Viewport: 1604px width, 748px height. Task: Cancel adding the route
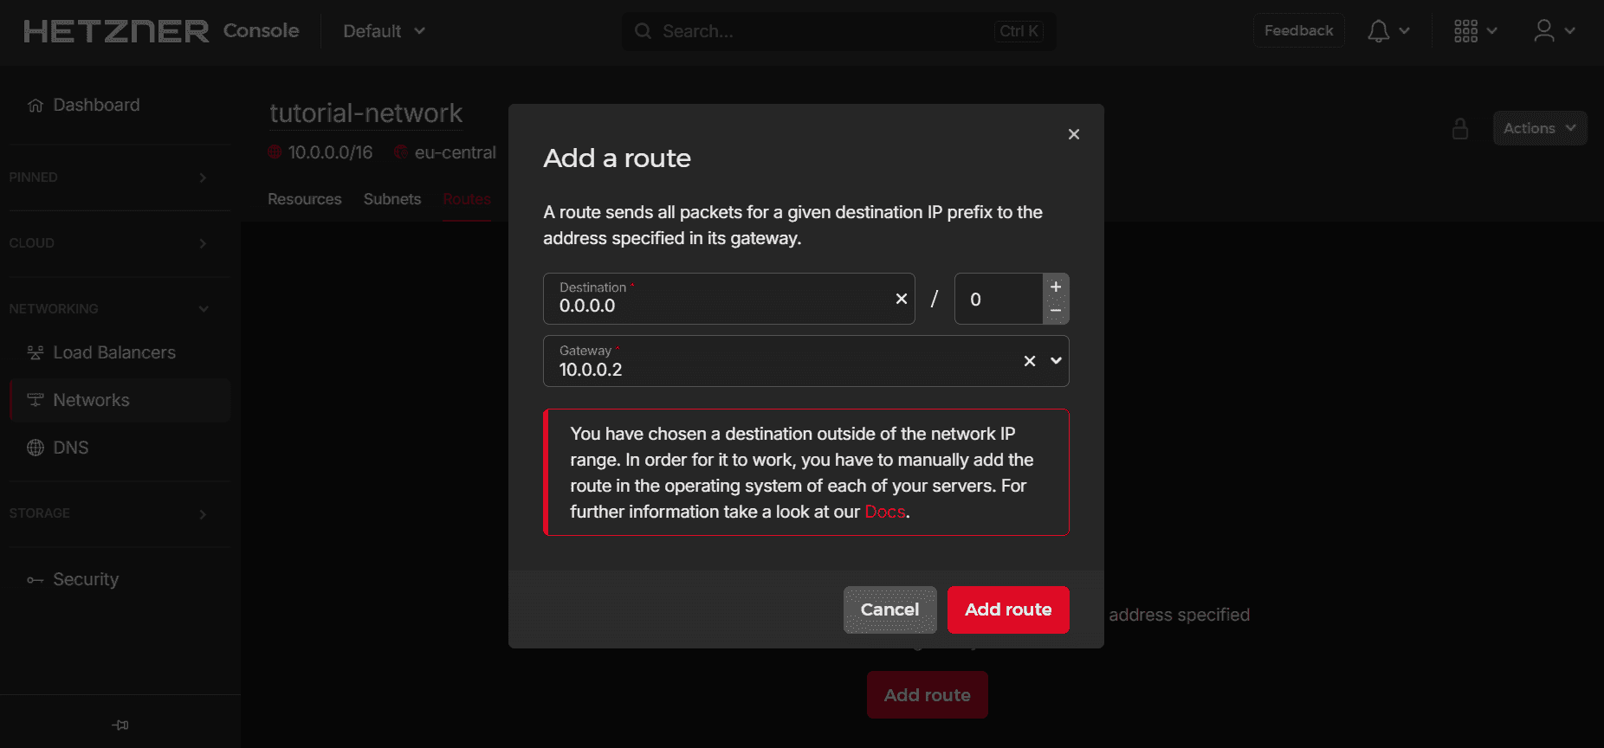tap(889, 609)
